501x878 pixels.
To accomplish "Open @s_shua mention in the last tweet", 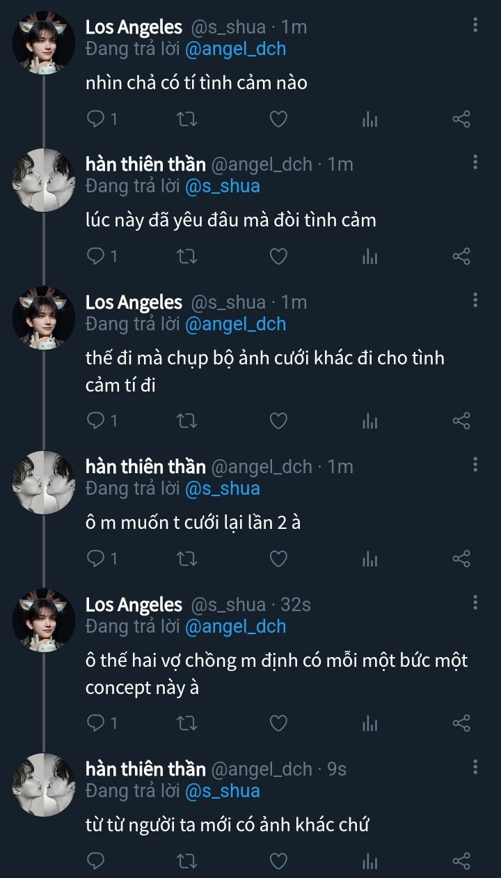I will tap(222, 791).
